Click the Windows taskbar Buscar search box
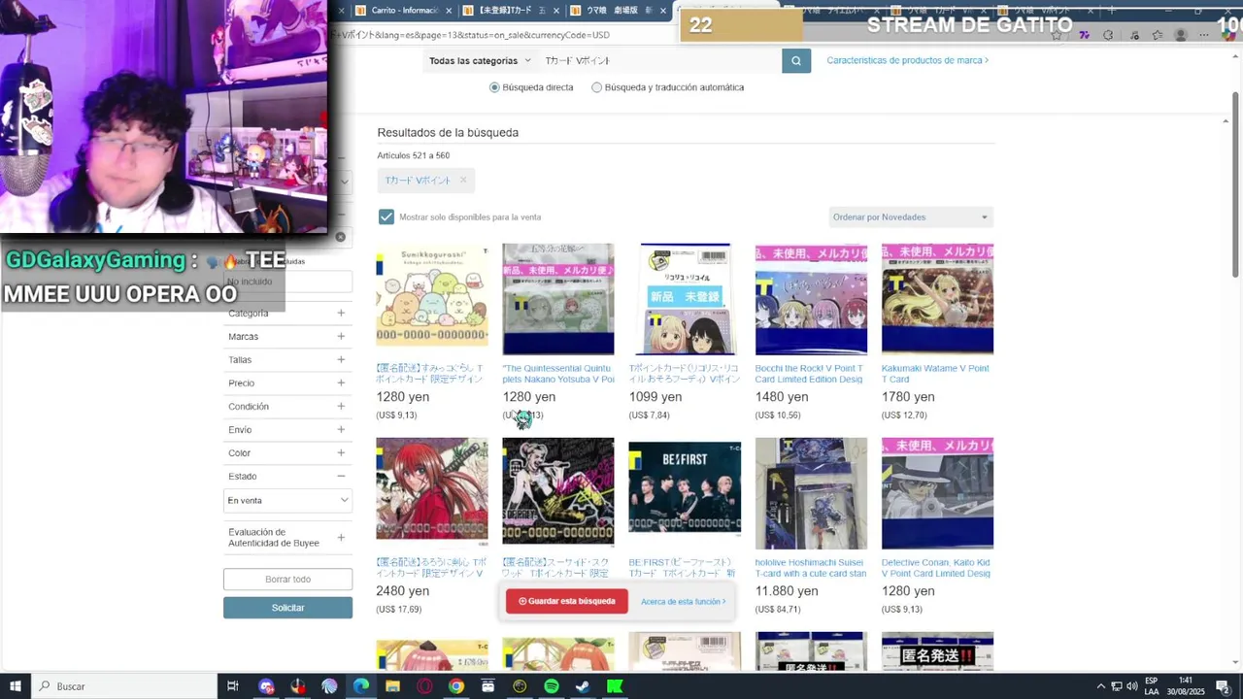 [x=124, y=686]
